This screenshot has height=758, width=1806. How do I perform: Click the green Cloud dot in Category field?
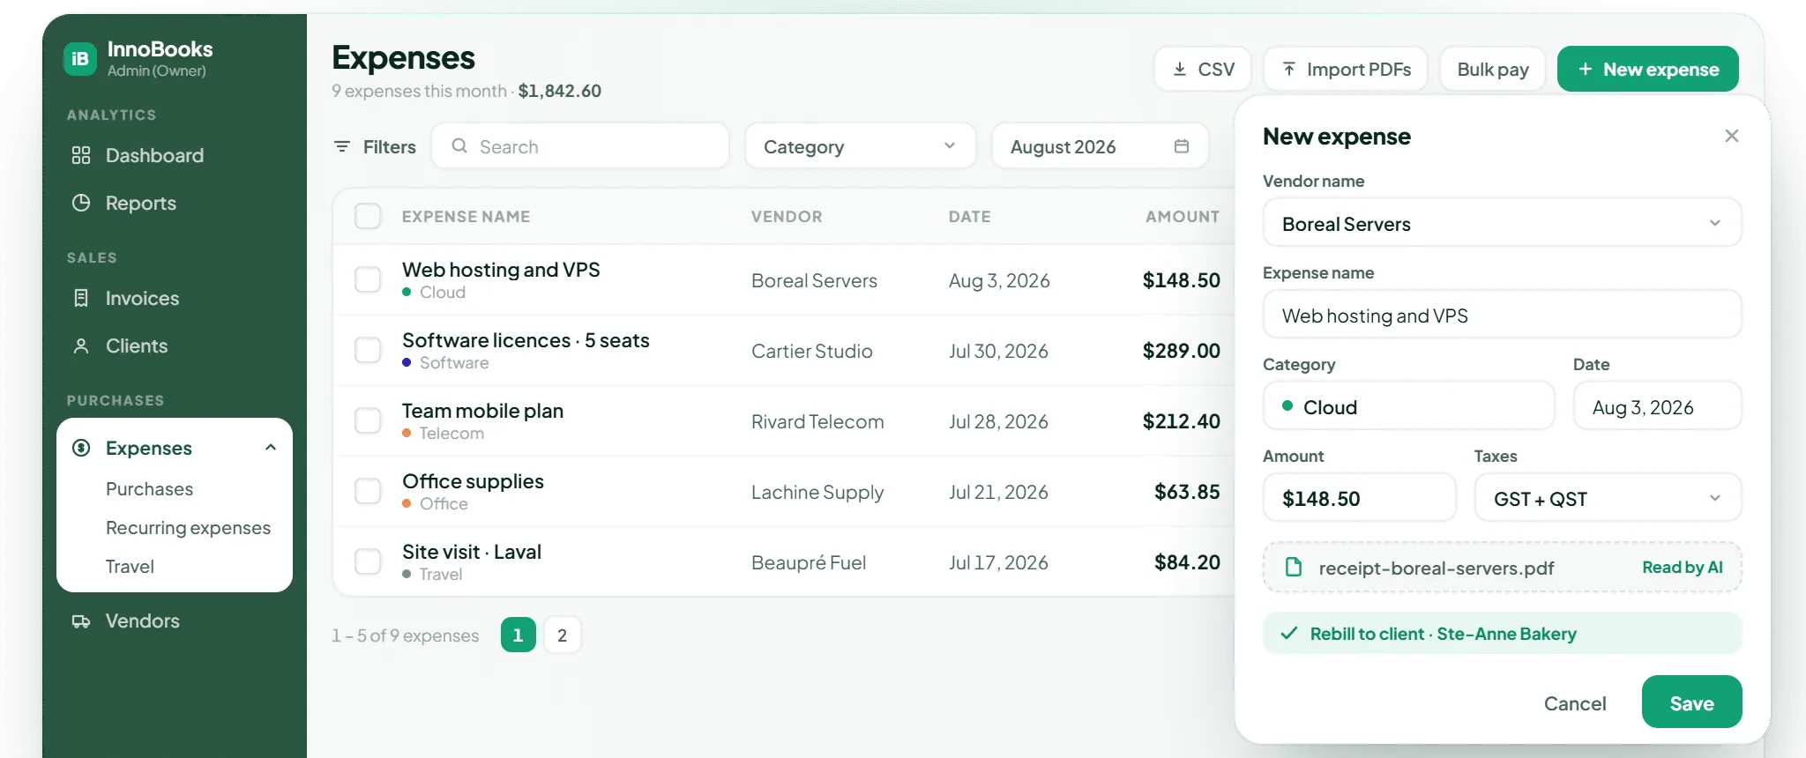tap(1287, 406)
